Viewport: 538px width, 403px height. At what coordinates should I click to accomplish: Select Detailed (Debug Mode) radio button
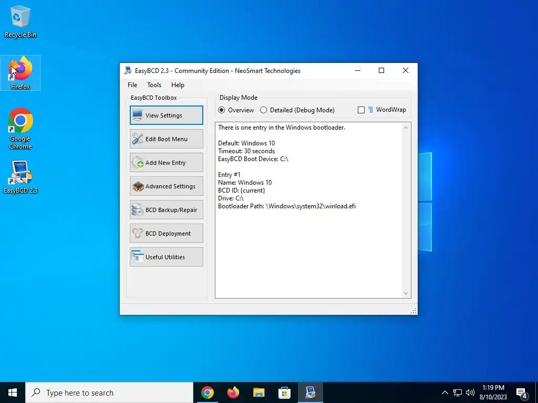click(x=297, y=110)
